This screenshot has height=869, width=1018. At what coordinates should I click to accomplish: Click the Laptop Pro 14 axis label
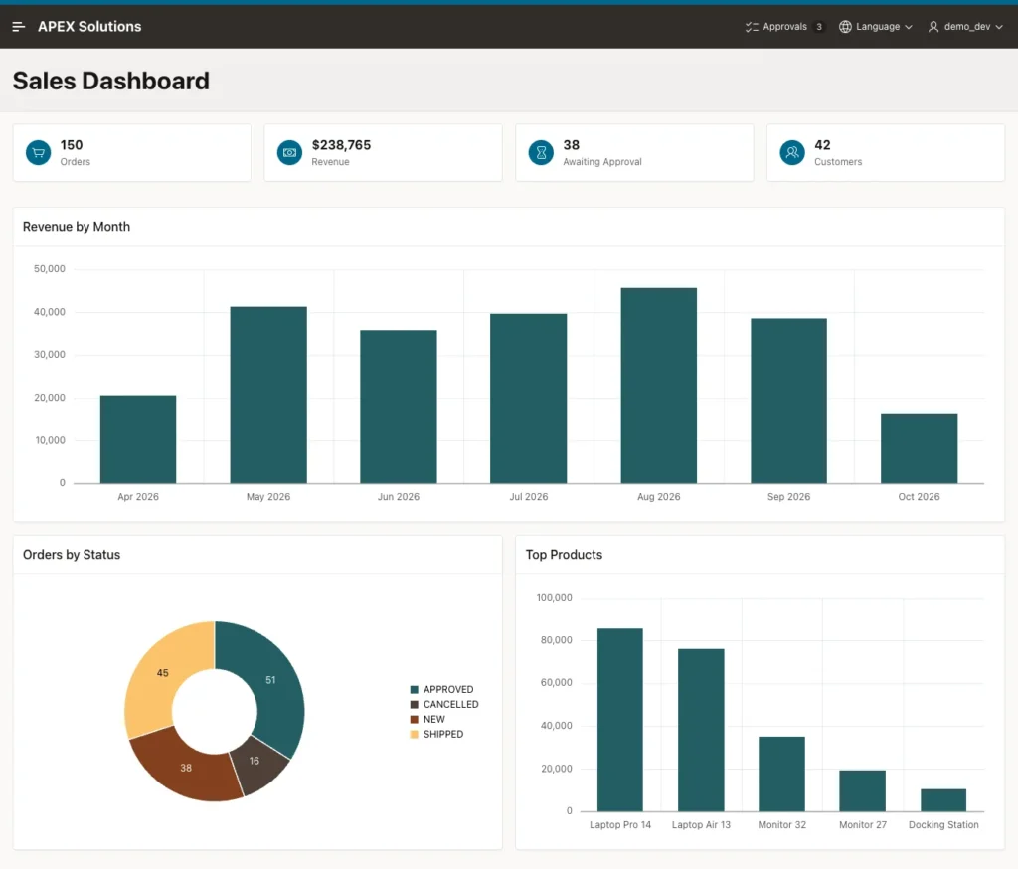coord(620,825)
